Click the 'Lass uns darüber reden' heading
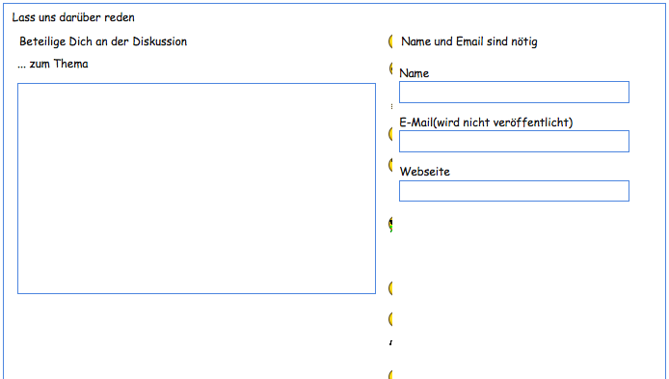 click(73, 17)
